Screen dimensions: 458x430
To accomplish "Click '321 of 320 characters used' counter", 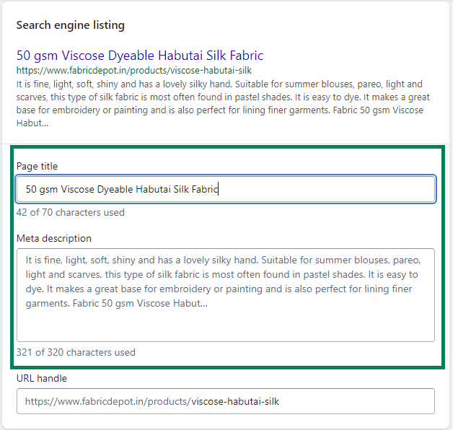I will [76, 352].
